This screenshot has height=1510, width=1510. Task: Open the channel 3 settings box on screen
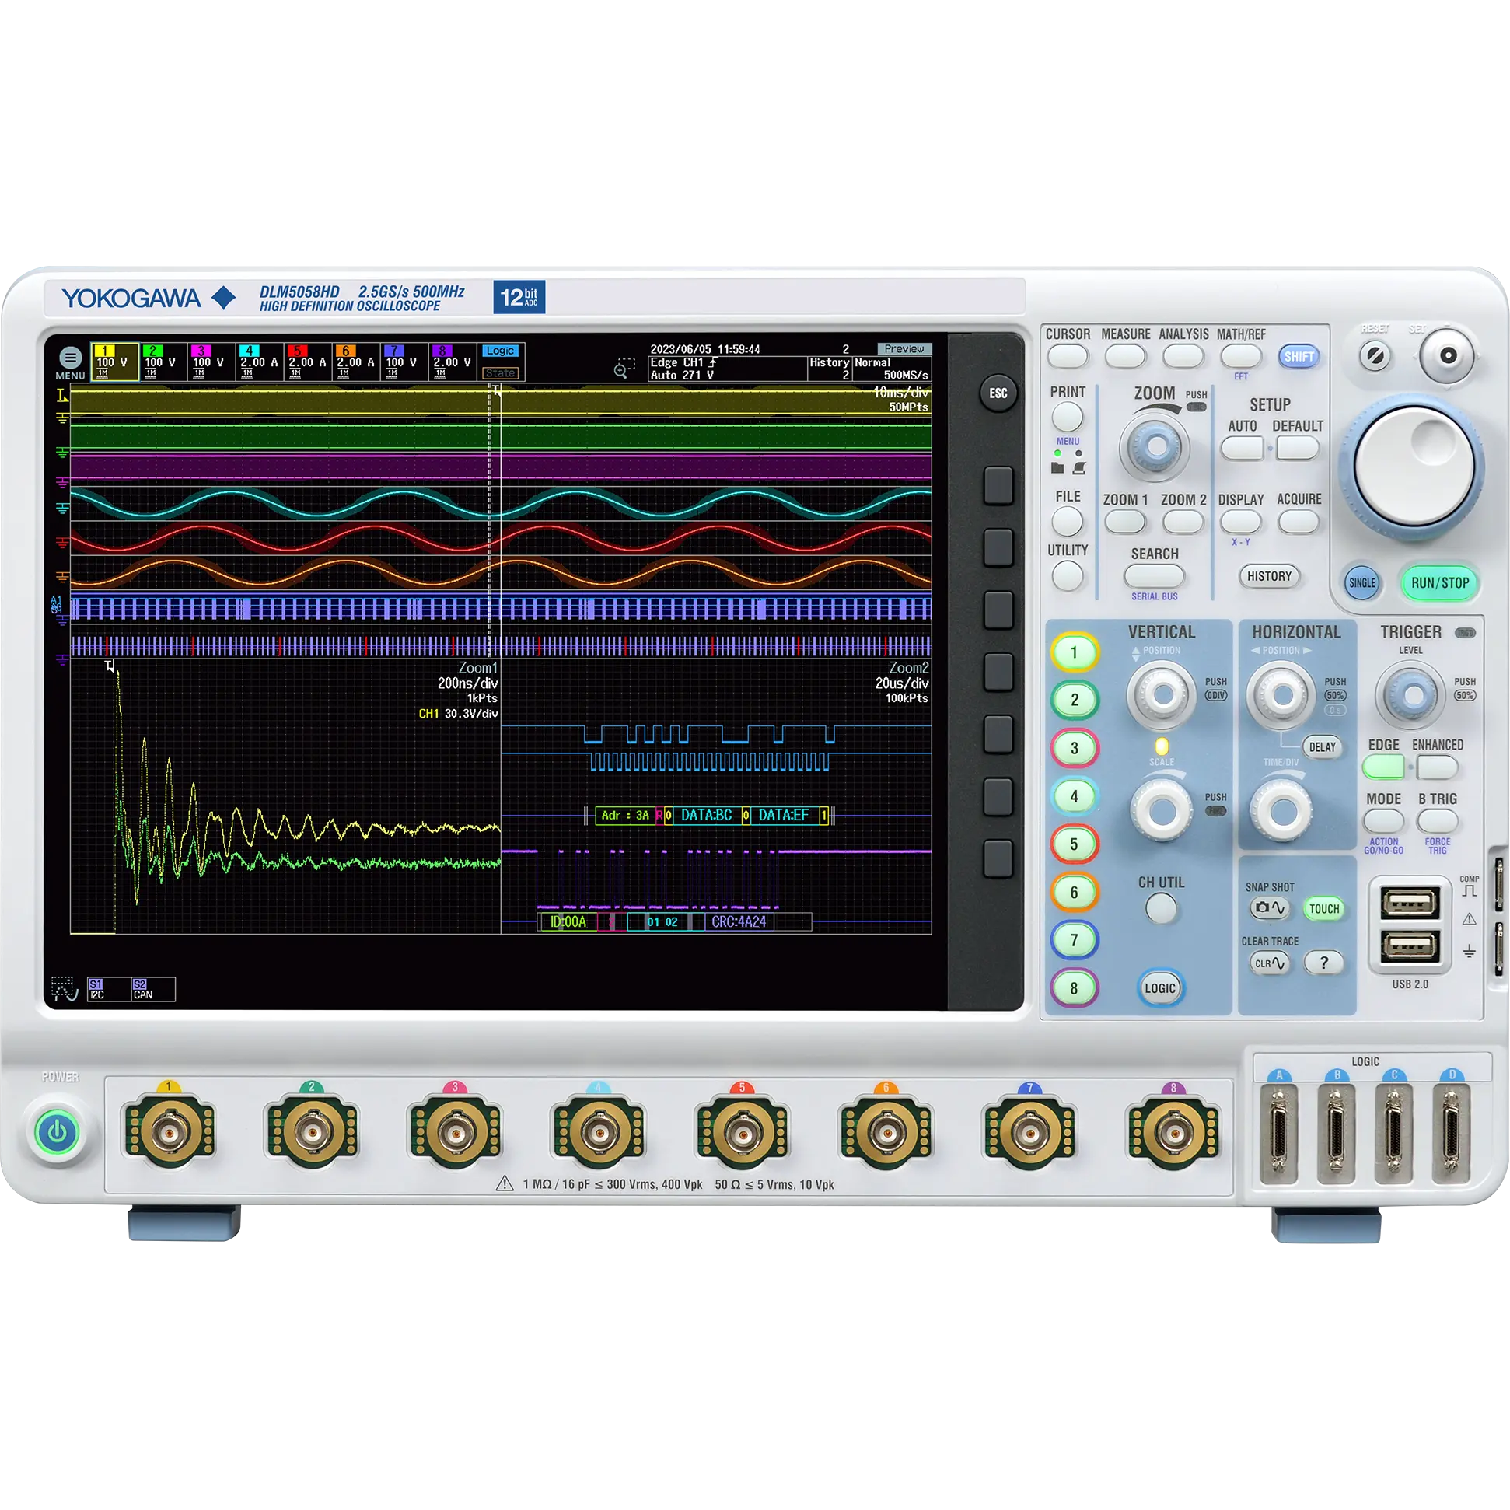point(211,362)
